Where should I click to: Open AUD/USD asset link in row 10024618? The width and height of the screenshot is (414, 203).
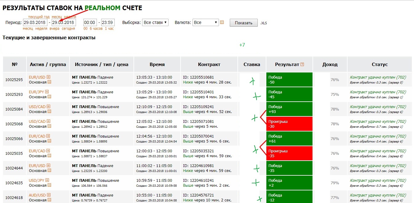[37, 195]
